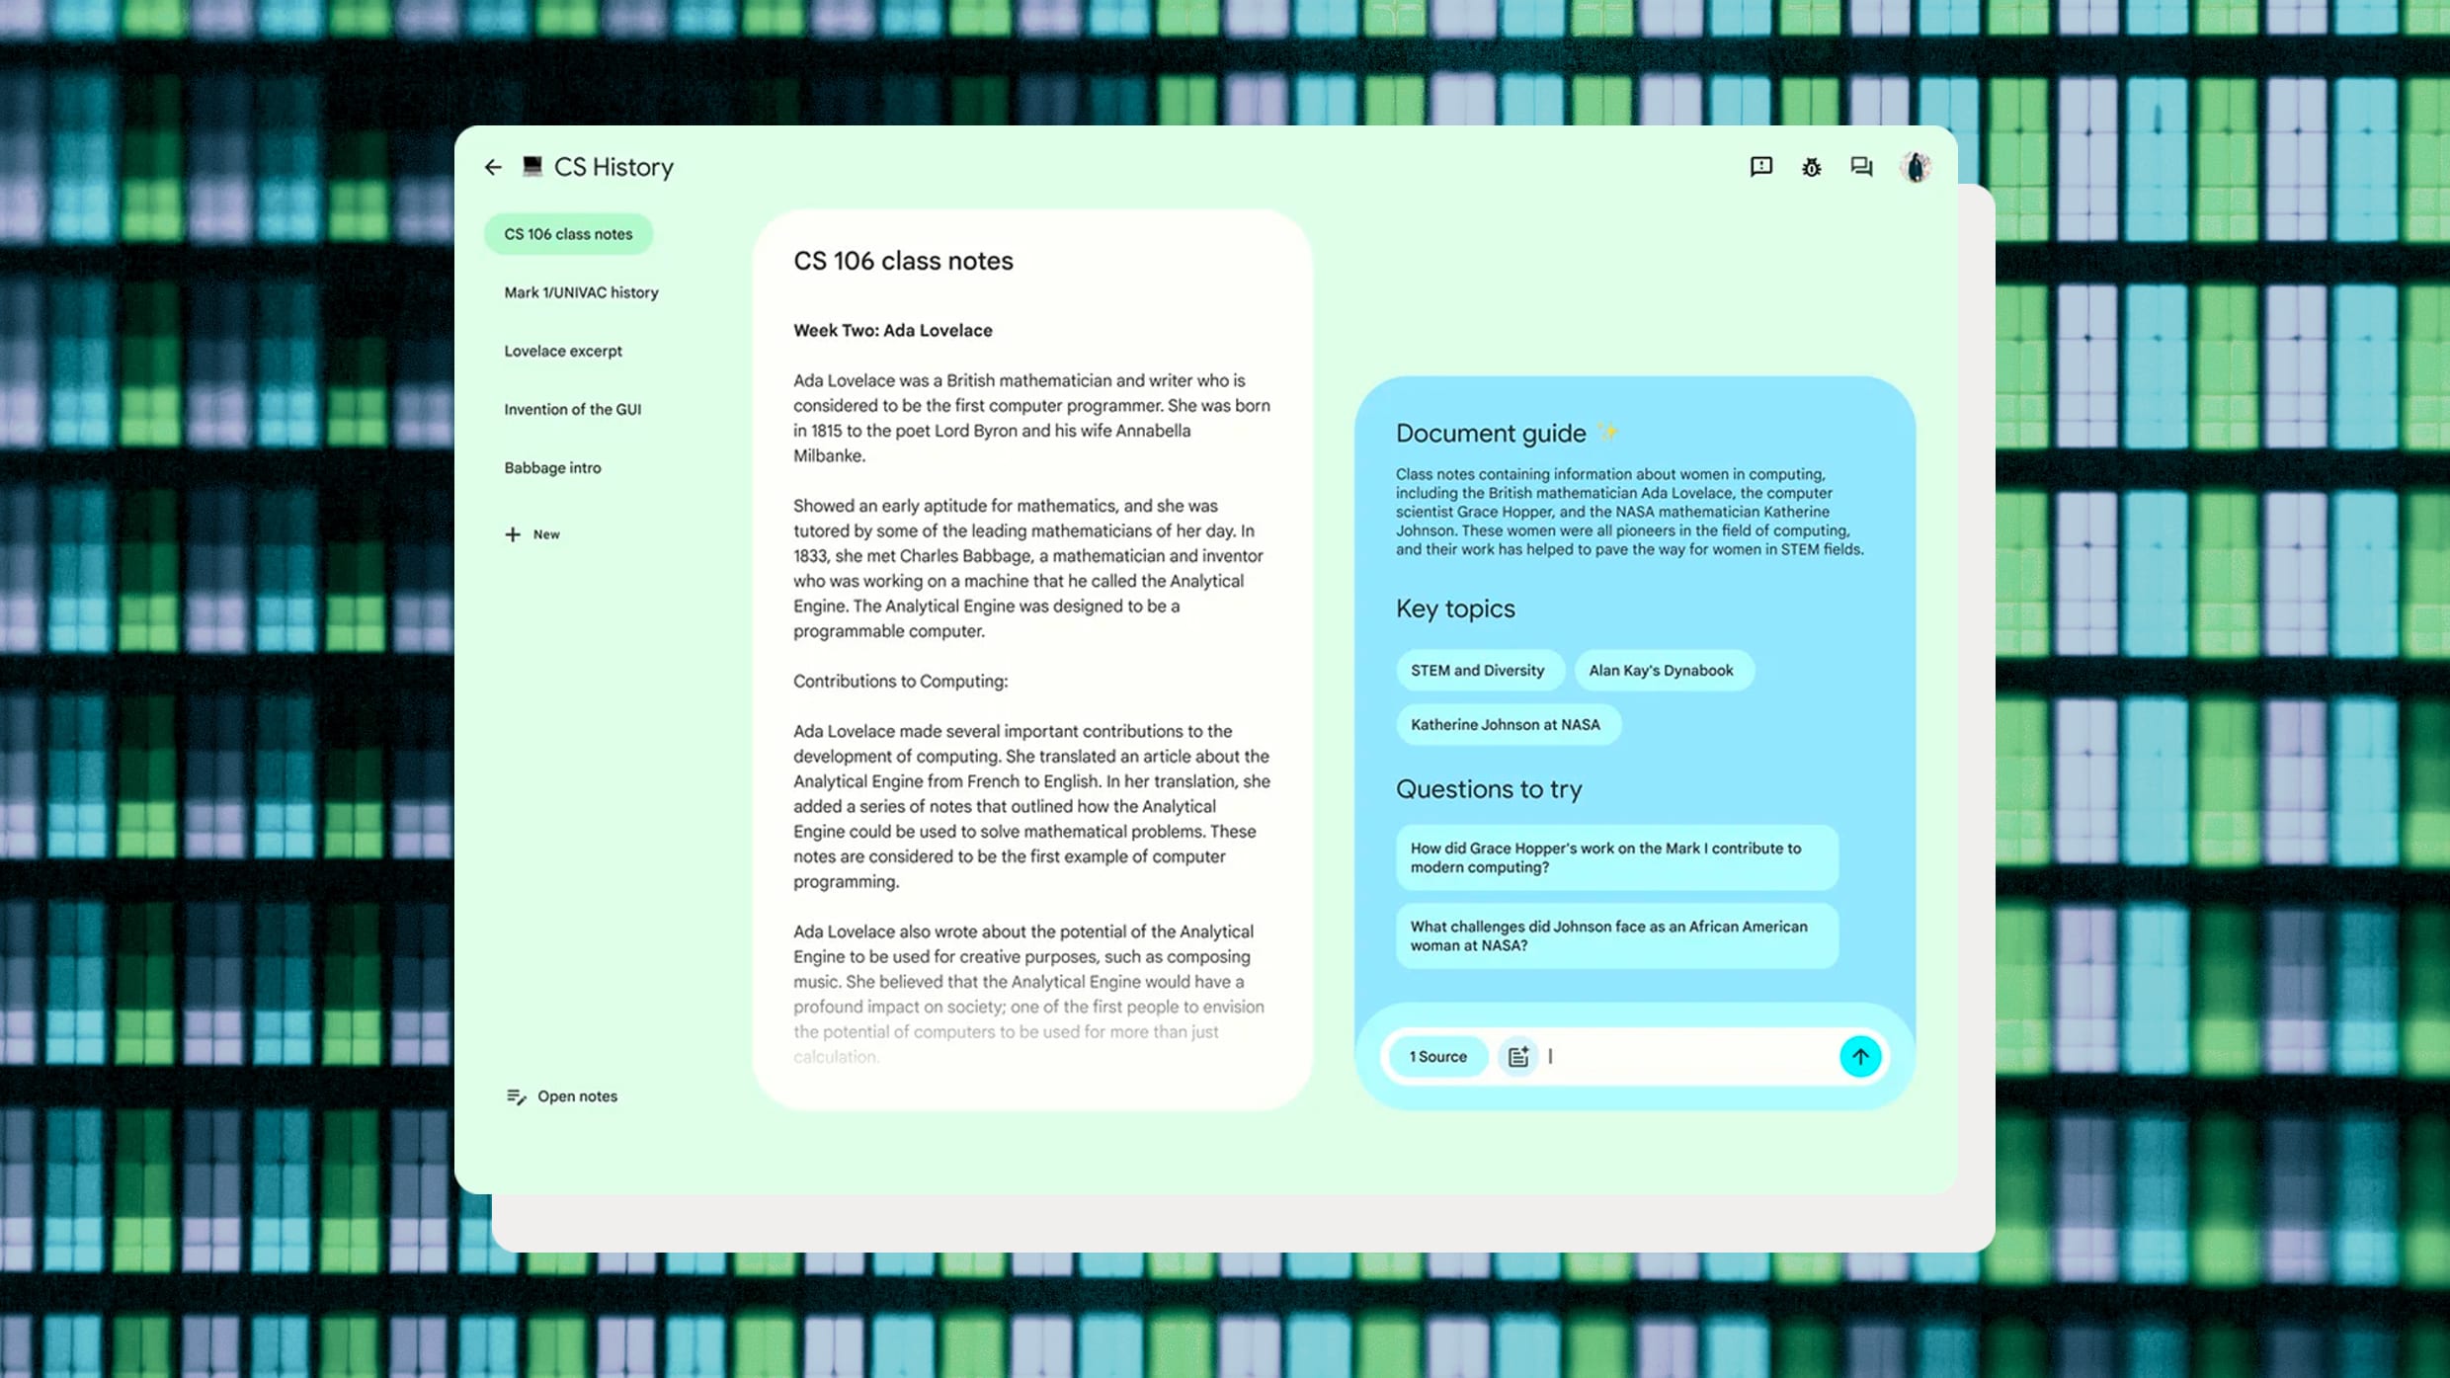Click the user profile avatar icon

1915,165
